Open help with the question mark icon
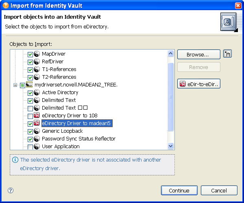The image size is (244, 203). click(11, 190)
